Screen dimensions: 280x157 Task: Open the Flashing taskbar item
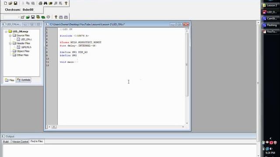click(x=270, y=25)
